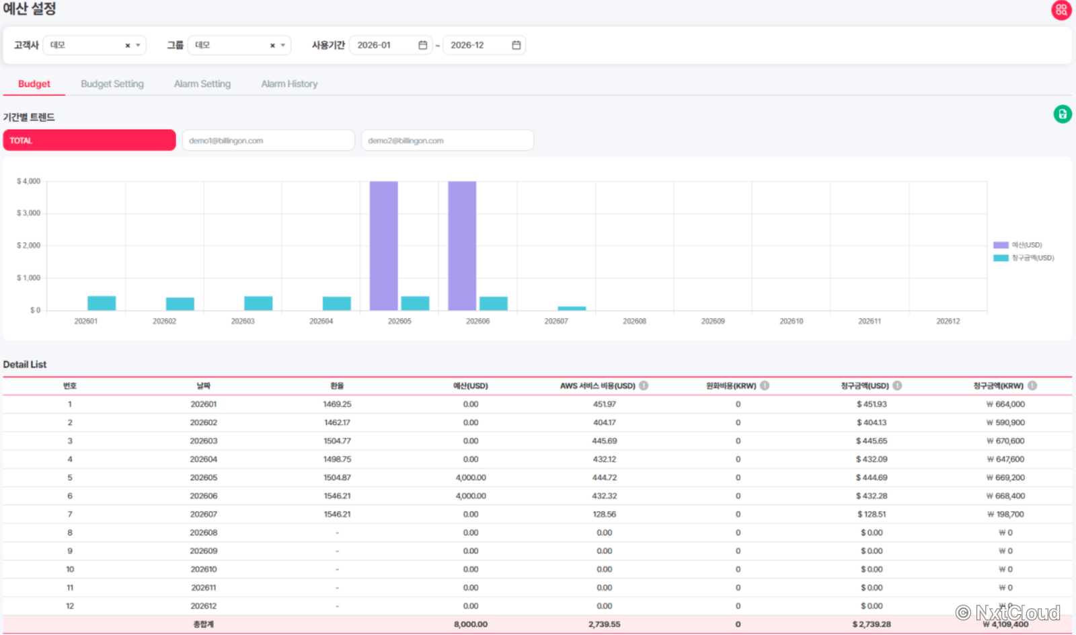Click the end period field 2026-12
The image size is (1076, 635).
[x=484, y=45]
